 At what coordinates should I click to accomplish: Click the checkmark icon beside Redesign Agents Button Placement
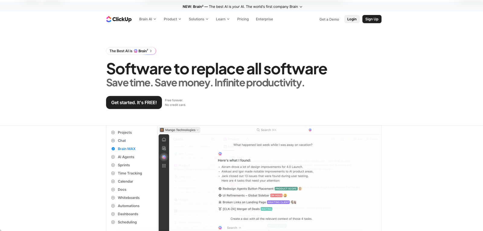[220, 189]
